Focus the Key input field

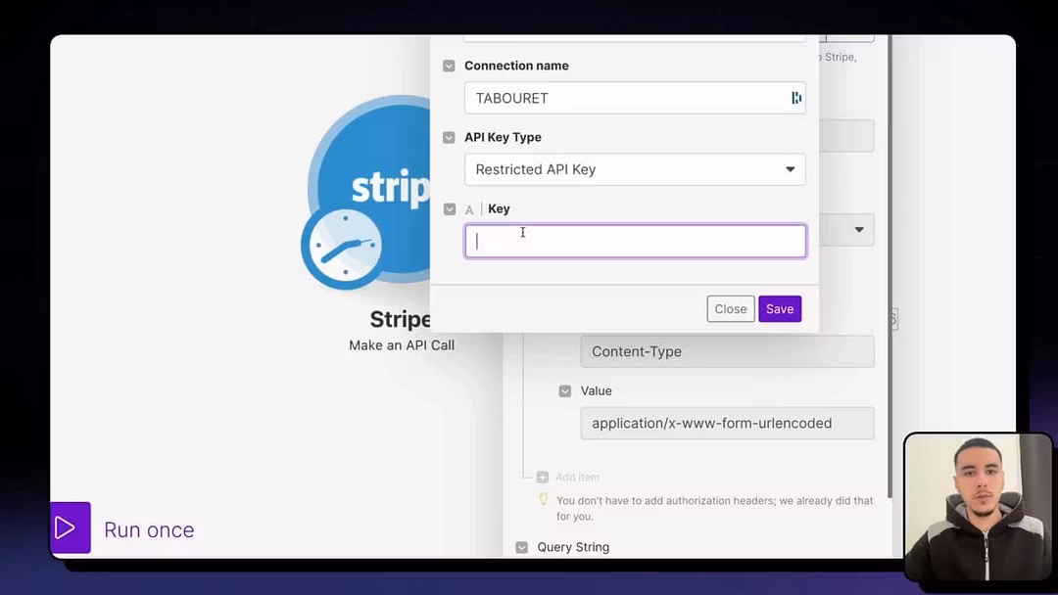(635, 242)
